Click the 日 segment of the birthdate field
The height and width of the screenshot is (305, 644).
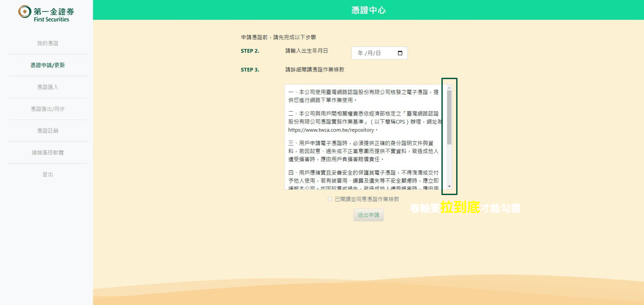[378, 53]
